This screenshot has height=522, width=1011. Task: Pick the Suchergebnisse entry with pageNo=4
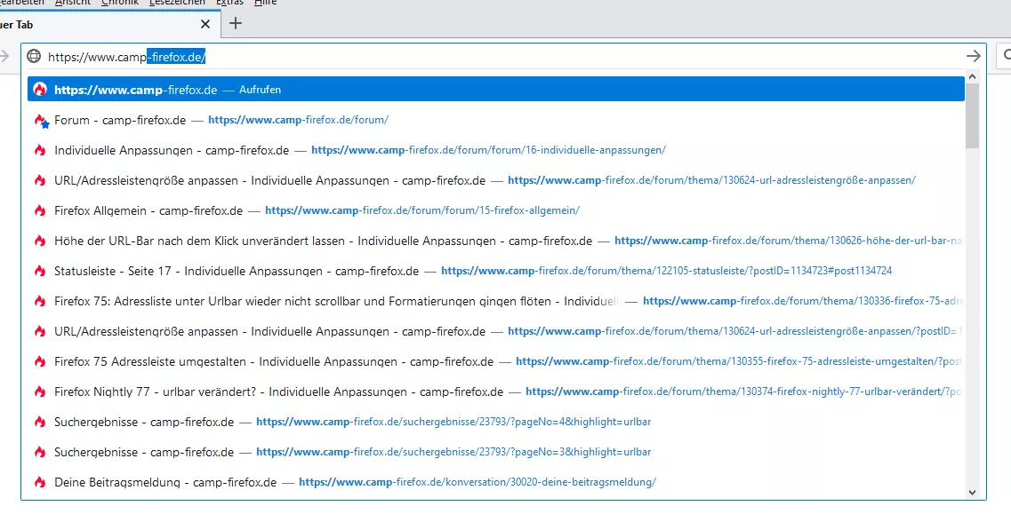tap(143, 422)
